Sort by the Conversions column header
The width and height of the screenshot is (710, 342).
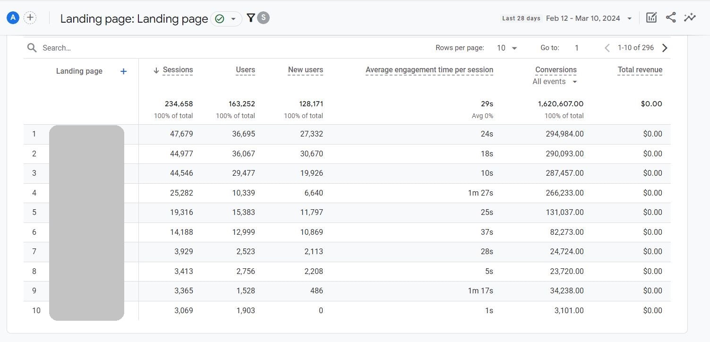coord(556,70)
